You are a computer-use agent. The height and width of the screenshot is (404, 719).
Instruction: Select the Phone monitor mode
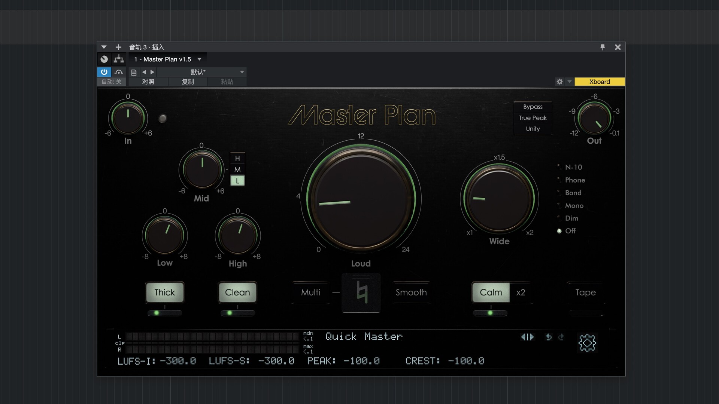tap(571, 180)
